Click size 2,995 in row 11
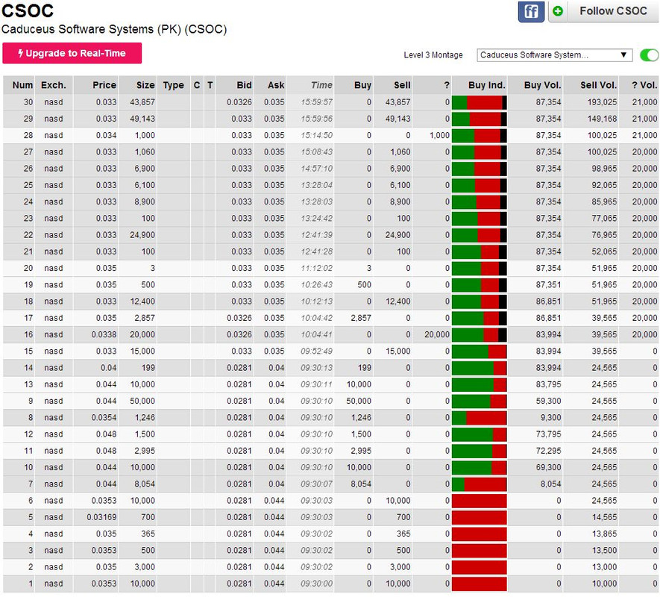 (x=145, y=451)
